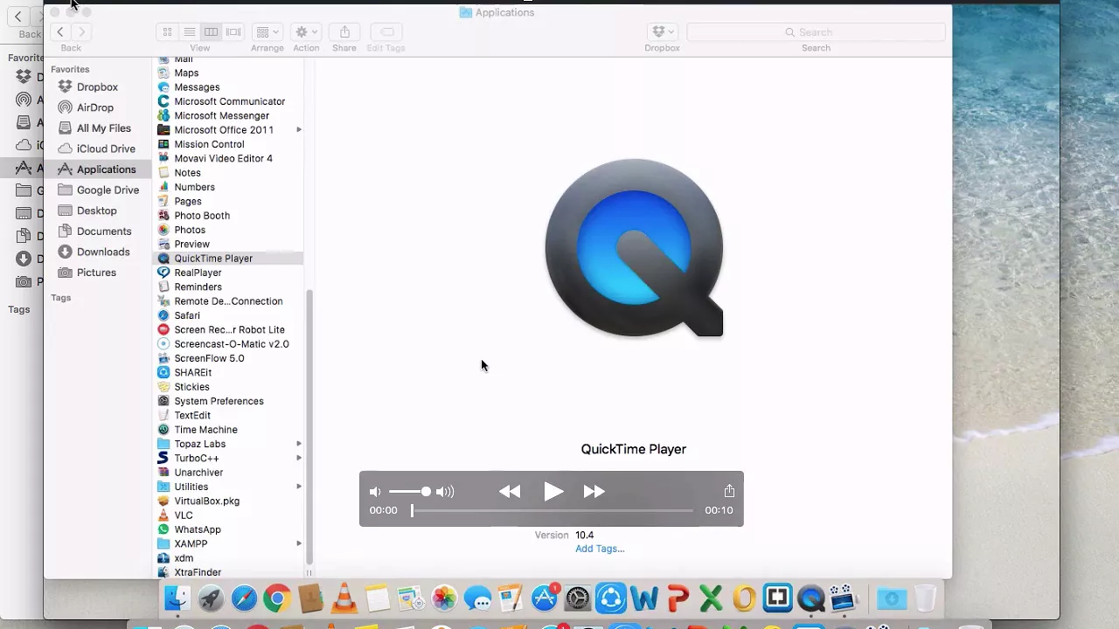The image size is (1119, 629).
Task: Adjust the preview volume slider
Action: [x=409, y=492]
